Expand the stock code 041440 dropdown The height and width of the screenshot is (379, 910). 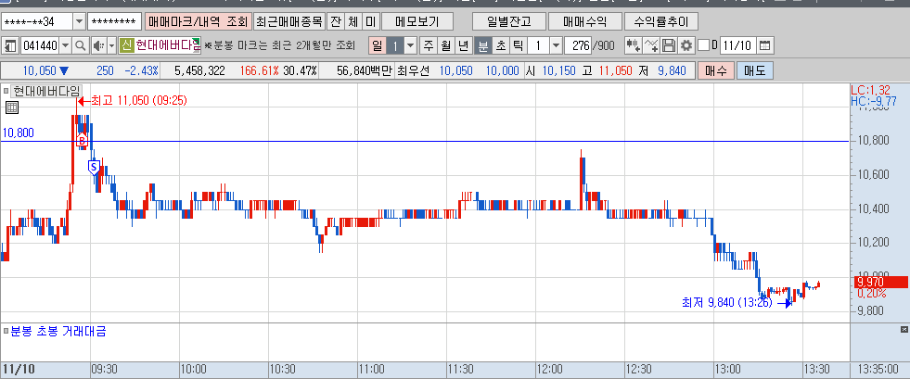point(66,45)
